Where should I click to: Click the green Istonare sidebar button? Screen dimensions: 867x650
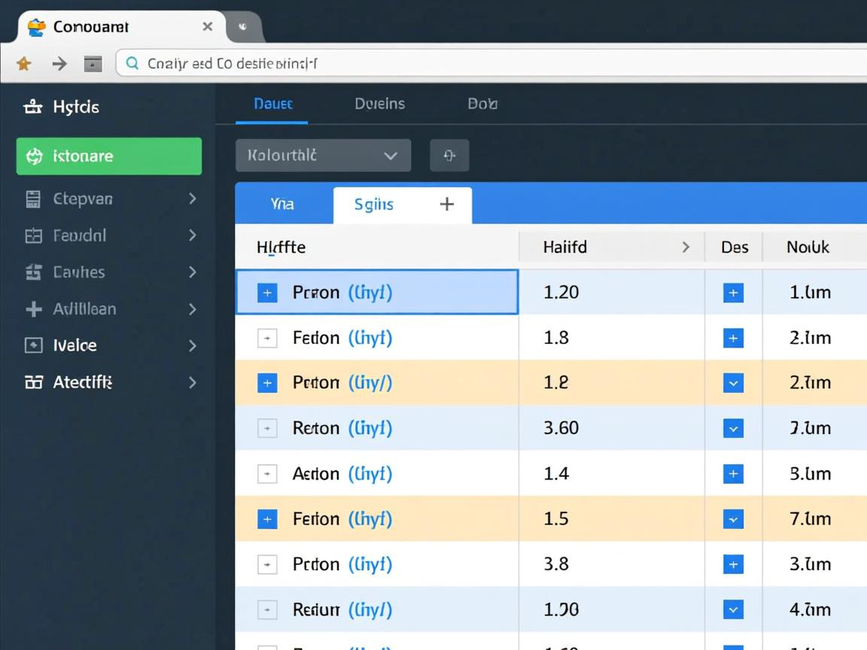[x=109, y=156]
